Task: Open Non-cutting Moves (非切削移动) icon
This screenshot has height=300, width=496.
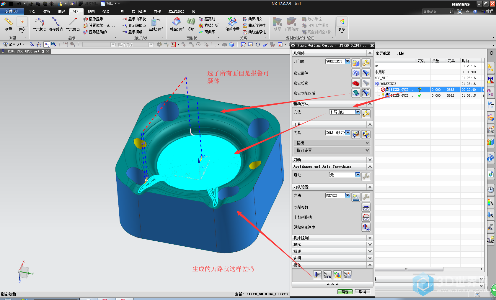Action: [366, 217]
